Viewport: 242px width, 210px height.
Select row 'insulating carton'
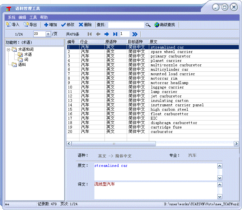153,101
